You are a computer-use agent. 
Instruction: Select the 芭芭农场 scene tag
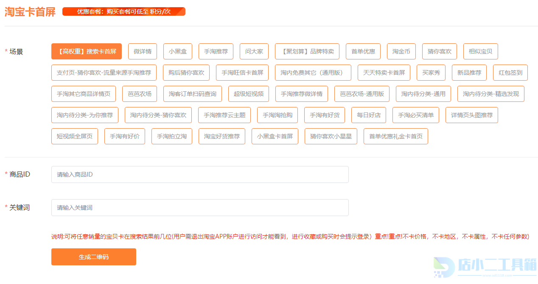point(140,94)
